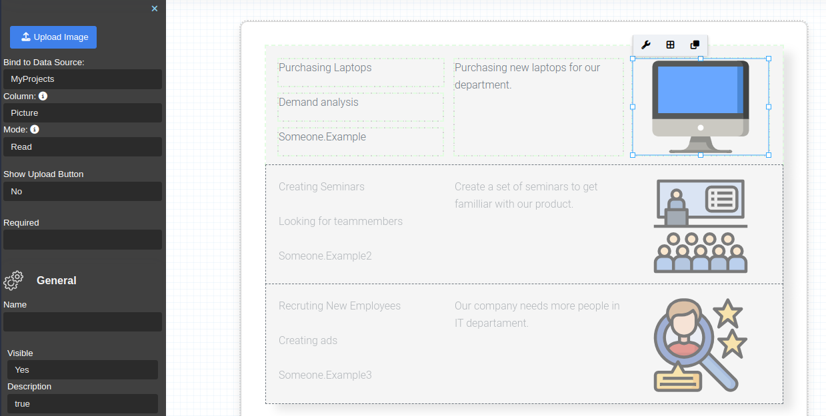Open the Column dropdown showing Picture
Screen dimensions: 826x416
pyautogui.click(x=83, y=113)
